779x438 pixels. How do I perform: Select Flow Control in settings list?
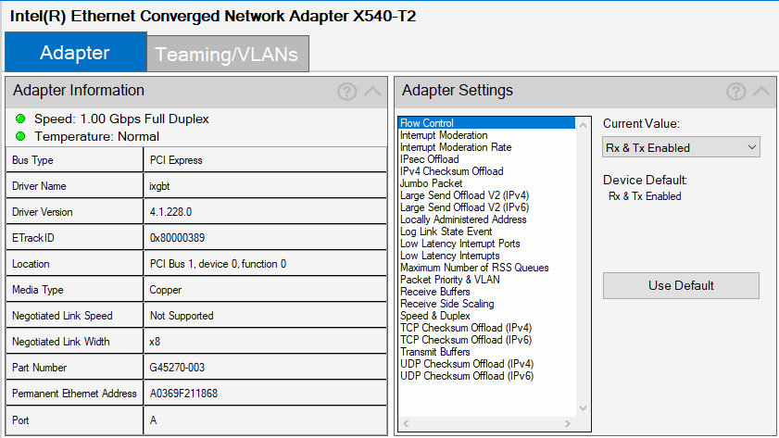click(x=487, y=123)
